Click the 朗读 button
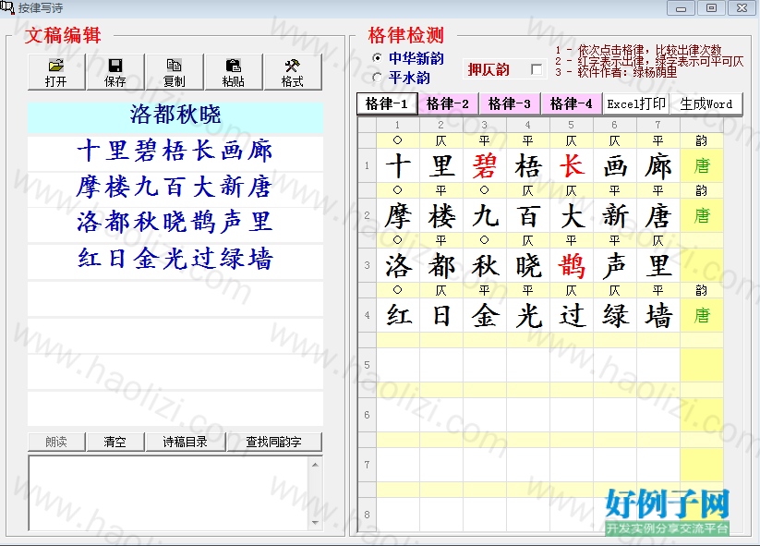 (x=56, y=442)
